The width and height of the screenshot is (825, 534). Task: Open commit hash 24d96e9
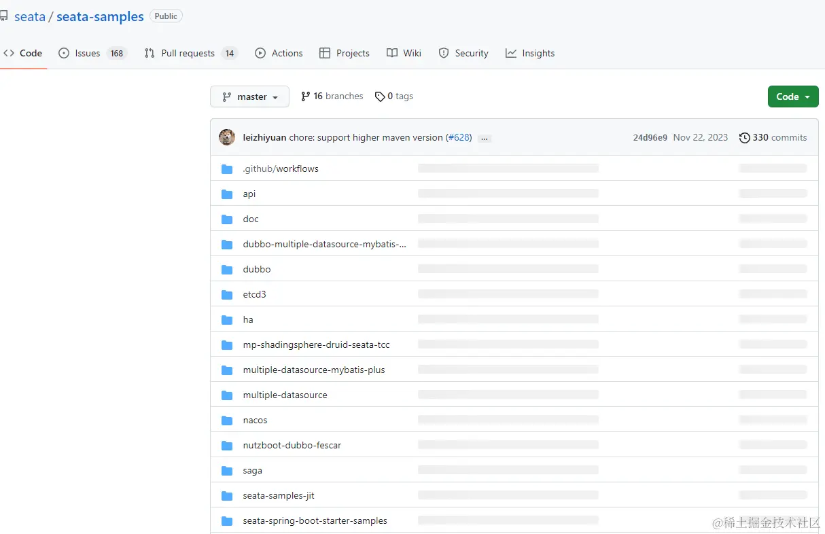click(650, 137)
